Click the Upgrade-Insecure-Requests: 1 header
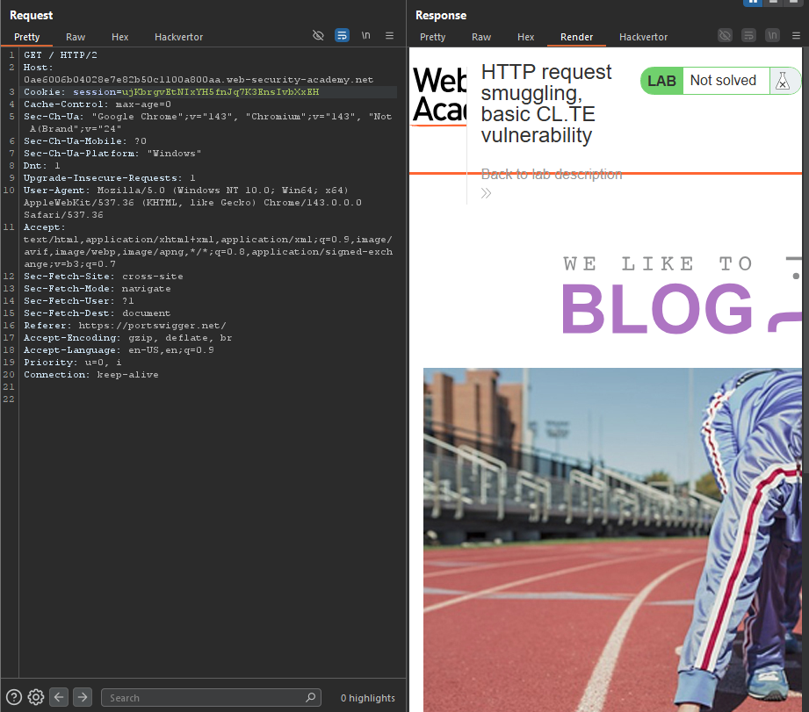Image resolution: width=809 pixels, height=712 pixels. [x=110, y=178]
